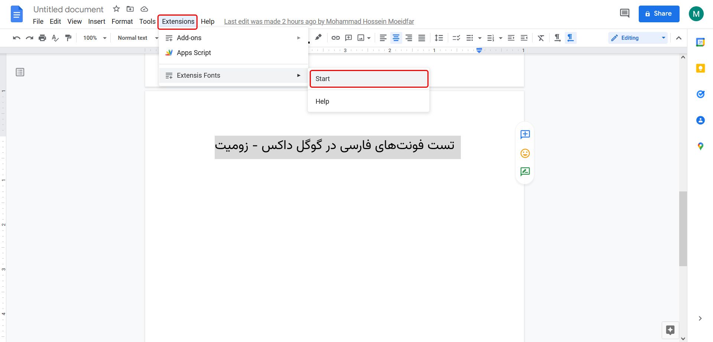
Task: Click the clear formatting icon
Action: (541, 38)
